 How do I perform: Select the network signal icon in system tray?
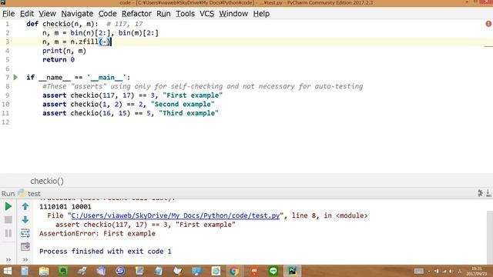[x=444, y=271]
